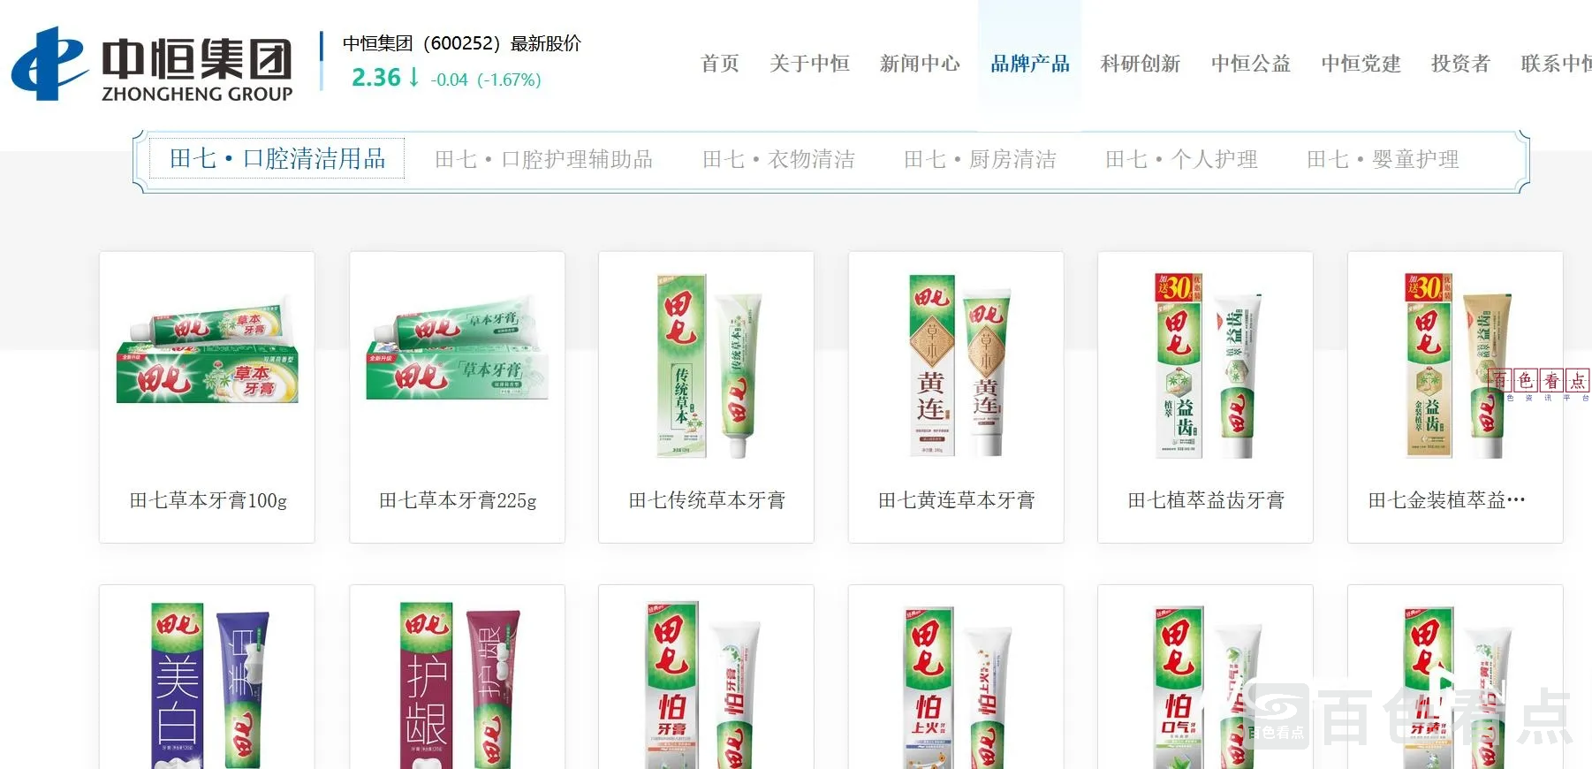1592x769 pixels.
Task: Open 怕上火 toothpaste product image
Action: click(x=957, y=688)
